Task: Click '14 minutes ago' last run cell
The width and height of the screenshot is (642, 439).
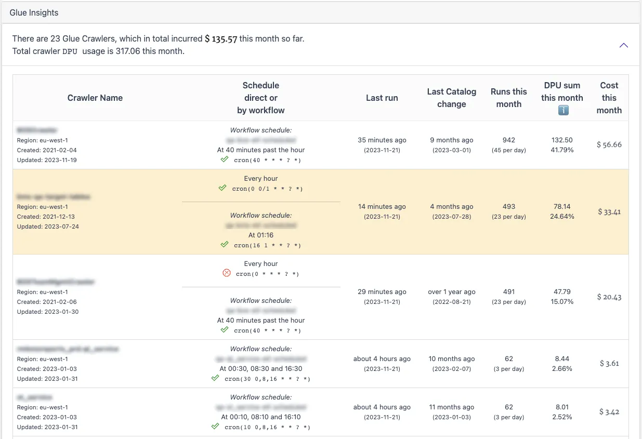Action: 382,206
